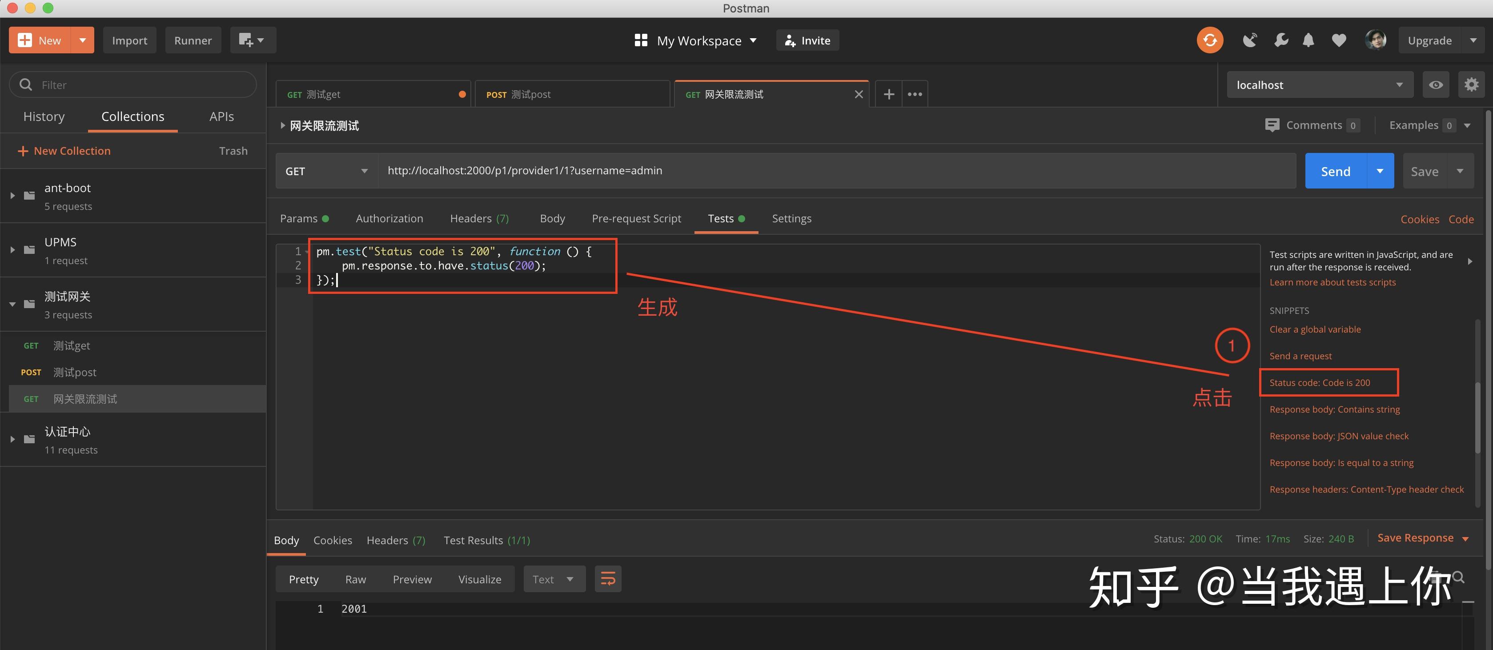The image size is (1493, 650).
Task: Open Learn more about tests scripts link
Action: coord(1332,282)
